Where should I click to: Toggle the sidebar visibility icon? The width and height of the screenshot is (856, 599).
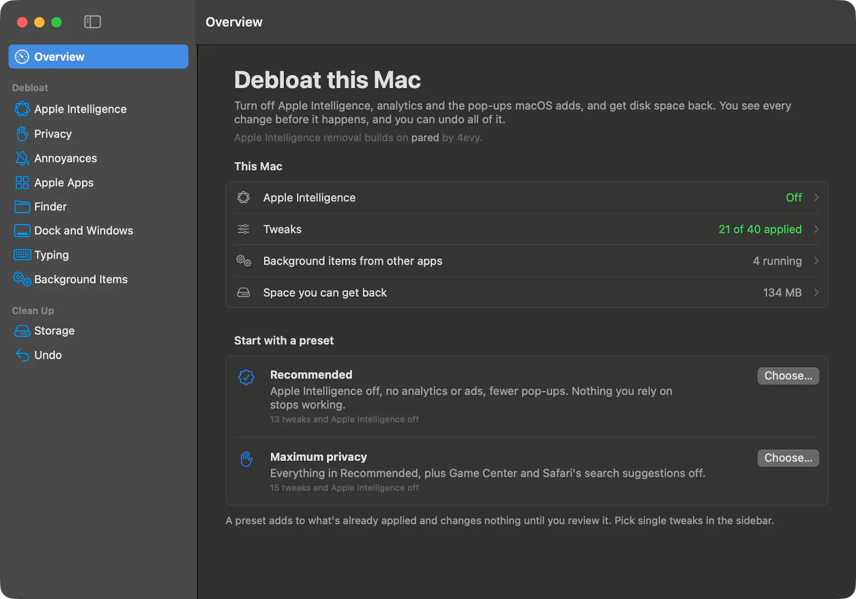click(x=93, y=22)
